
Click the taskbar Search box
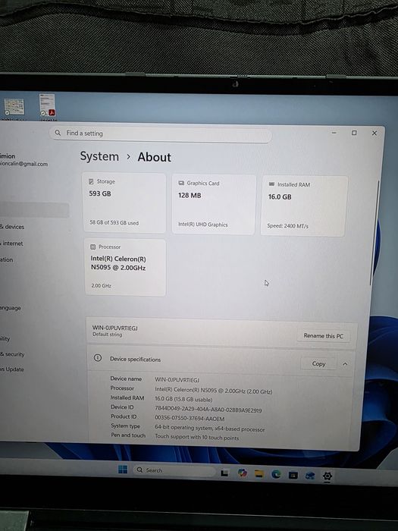coord(174,471)
